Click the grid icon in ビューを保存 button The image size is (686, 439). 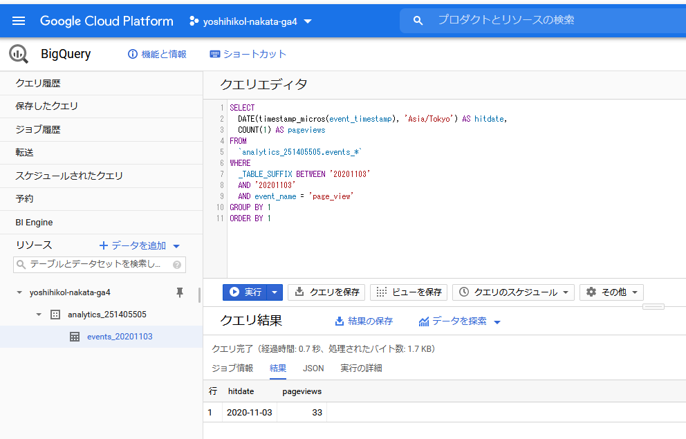coord(382,292)
